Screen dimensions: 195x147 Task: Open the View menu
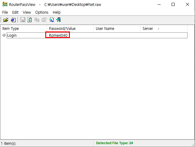tap(27, 12)
